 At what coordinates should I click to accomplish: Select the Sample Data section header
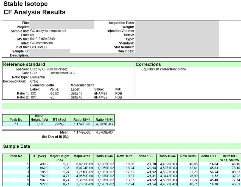(16, 146)
